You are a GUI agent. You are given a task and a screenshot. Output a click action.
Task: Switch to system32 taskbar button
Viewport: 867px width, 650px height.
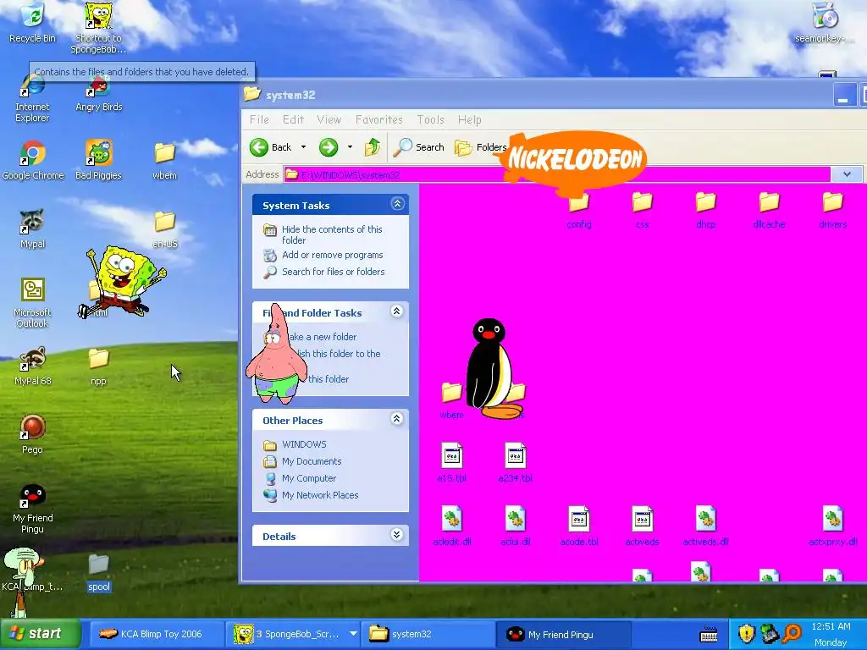tap(428, 634)
